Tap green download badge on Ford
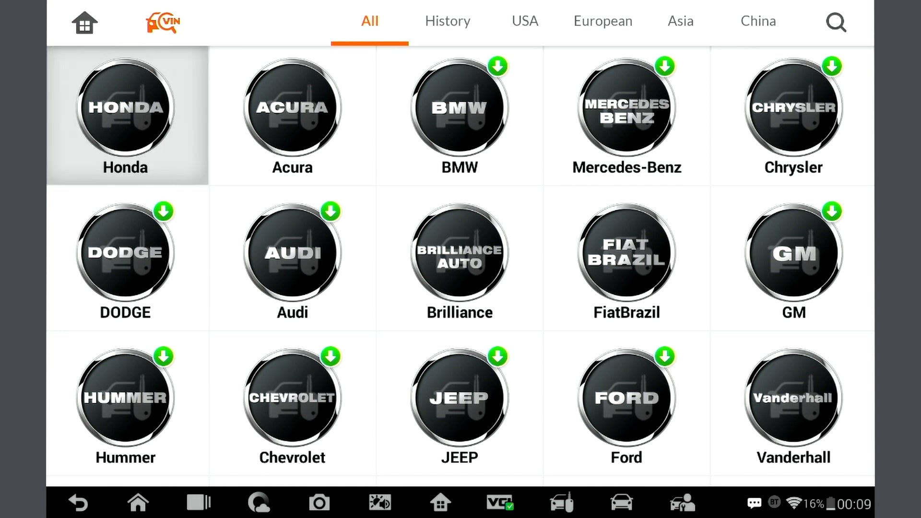 pos(665,356)
